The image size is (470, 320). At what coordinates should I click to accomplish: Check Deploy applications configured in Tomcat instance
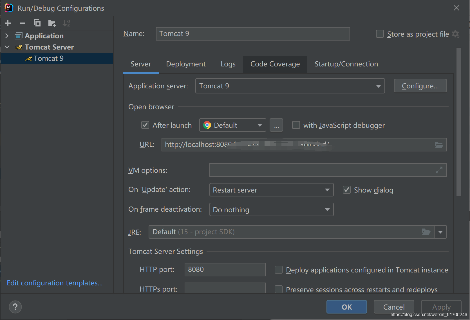point(278,270)
